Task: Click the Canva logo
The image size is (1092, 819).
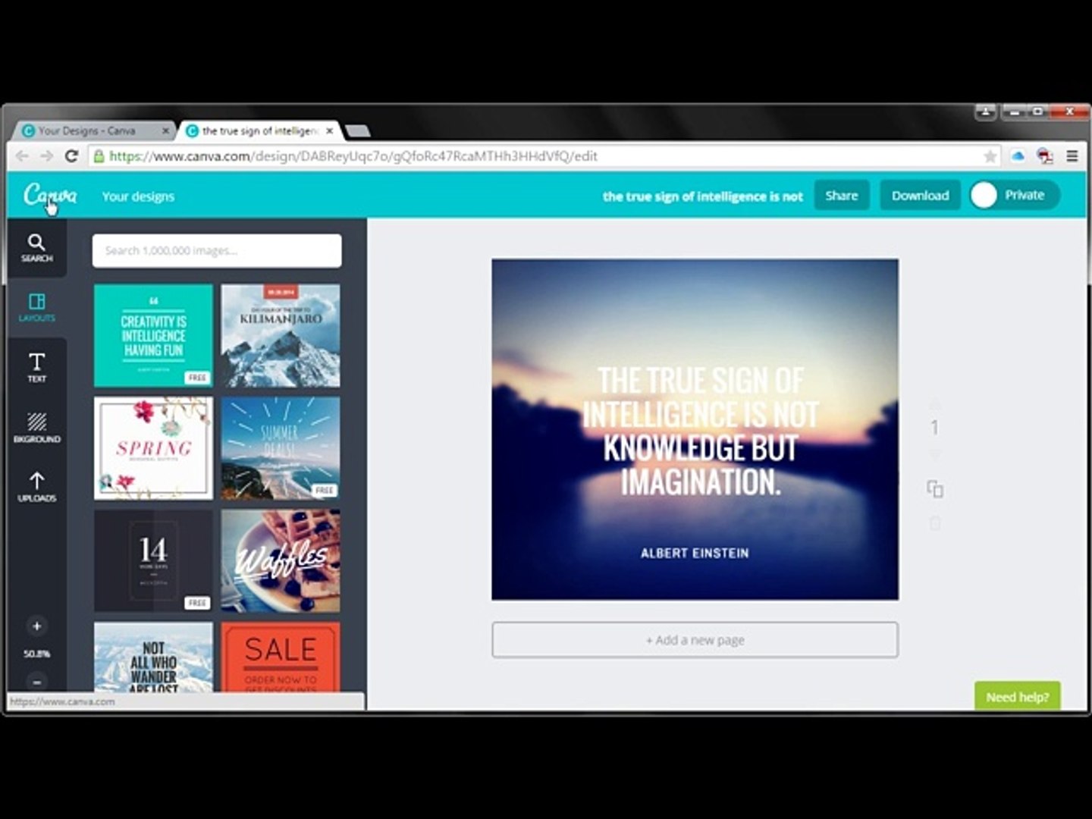Action: click(x=50, y=195)
